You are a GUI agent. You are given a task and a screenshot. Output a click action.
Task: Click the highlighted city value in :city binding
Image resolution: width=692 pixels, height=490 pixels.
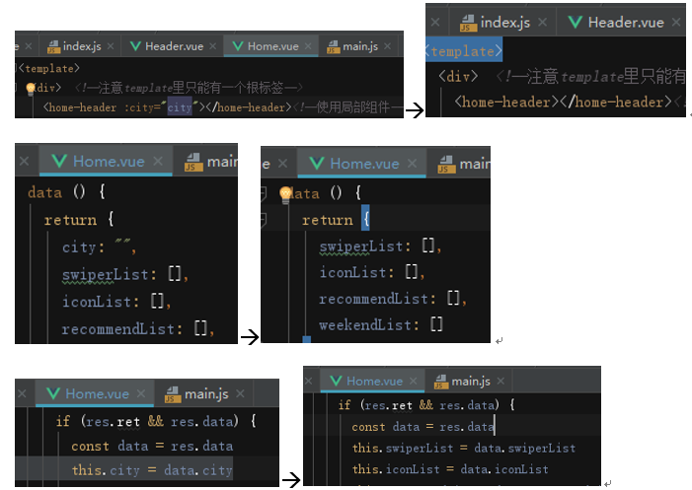coord(180,107)
